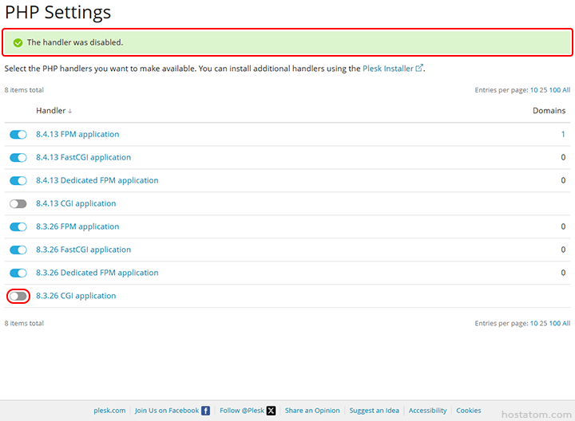Enable the 8.3.26 CGI application handler
The image size is (575, 421).
pos(18,297)
